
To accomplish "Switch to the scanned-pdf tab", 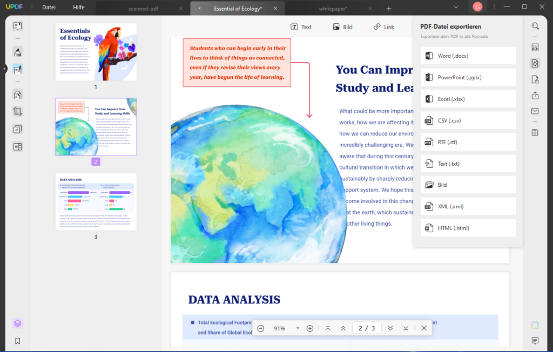I will [143, 9].
